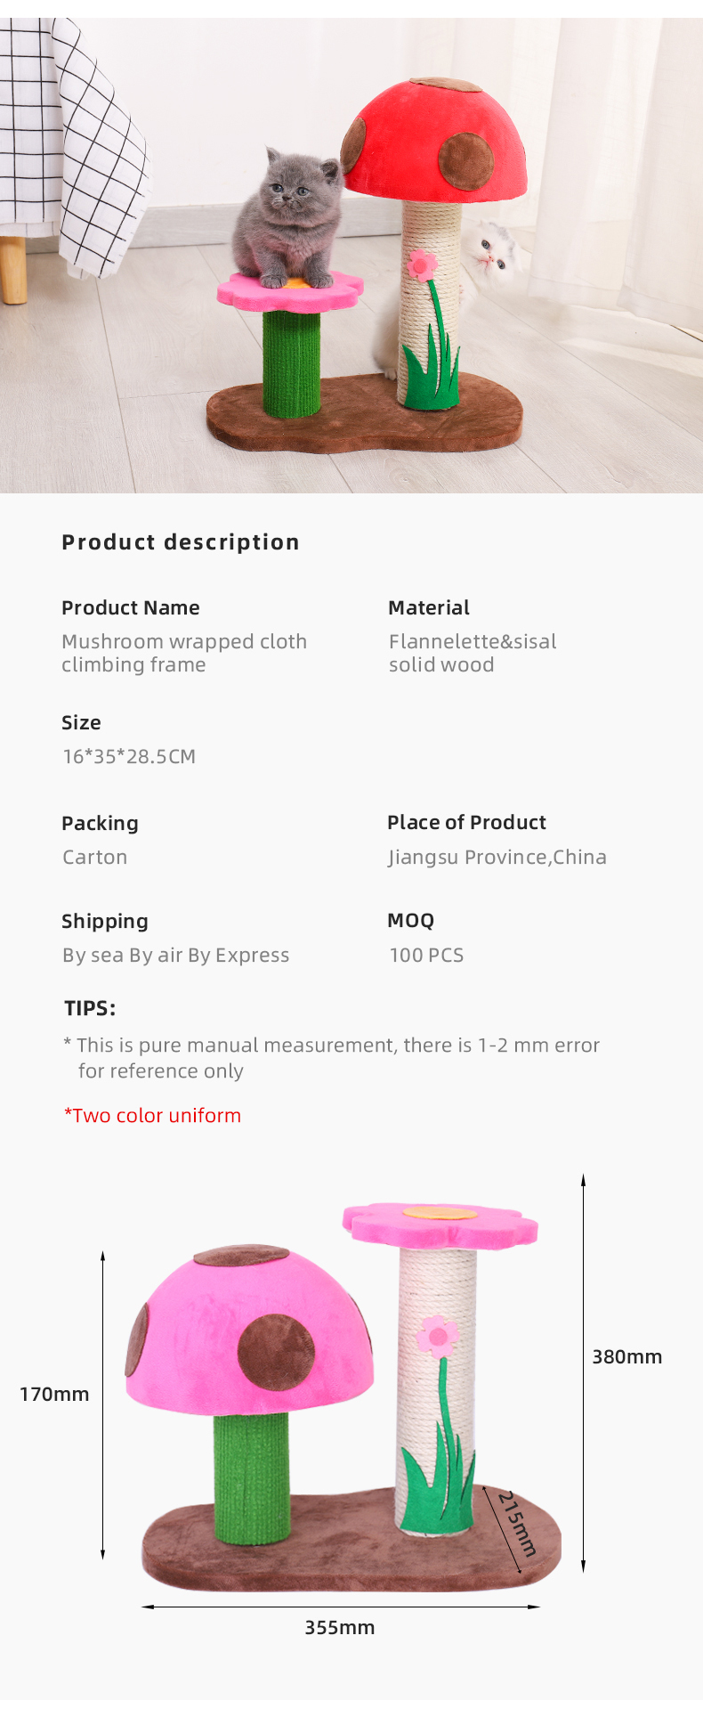
Task: Click the TIPS heading
Action: pyautogui.click(x=90, y=1008)
